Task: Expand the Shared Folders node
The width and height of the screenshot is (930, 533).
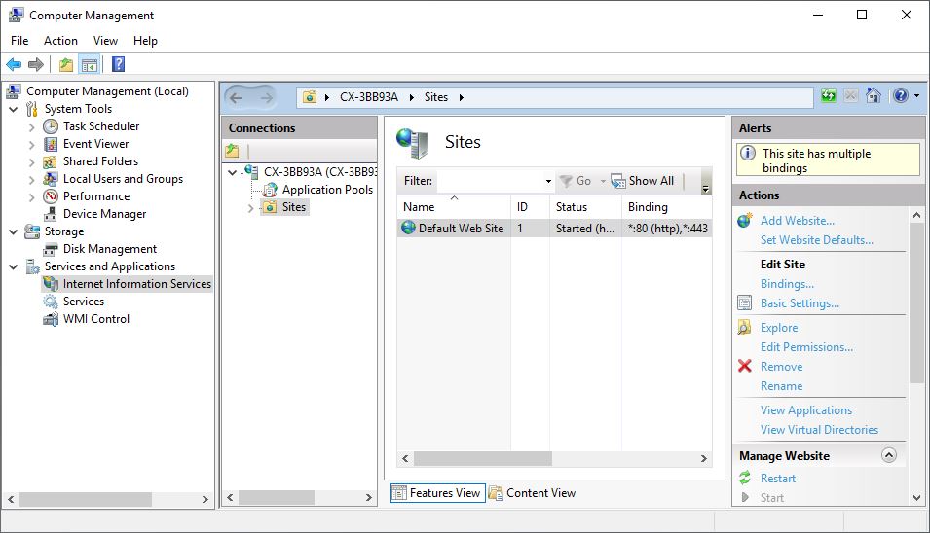Action: click(31, 161)
